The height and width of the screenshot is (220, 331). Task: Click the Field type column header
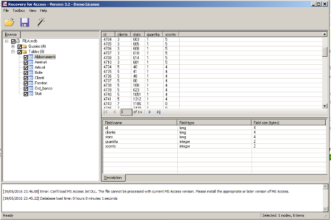pyautogui.click(x=214, y=123)
